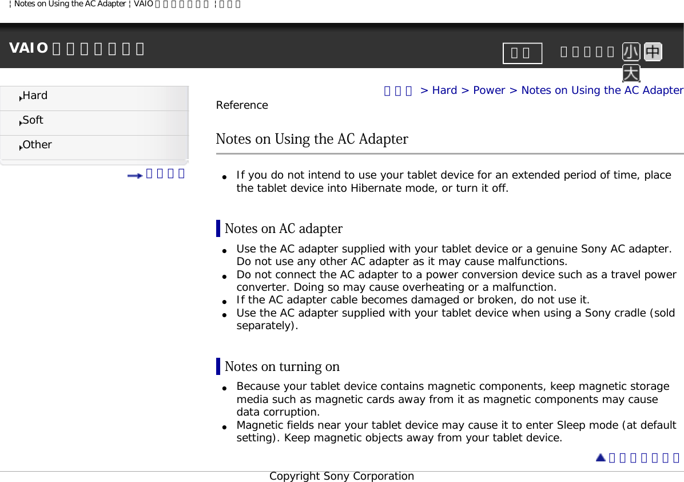Click the bullet about Sony cradle
This screenshot has height=482, width=684.
coord(456,319)
